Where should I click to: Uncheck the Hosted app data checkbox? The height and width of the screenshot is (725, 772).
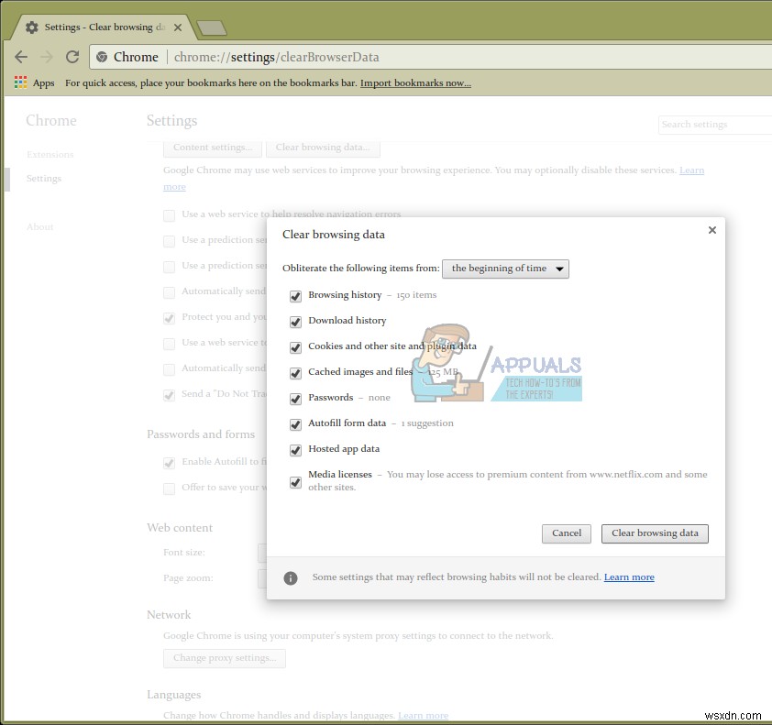295,450
